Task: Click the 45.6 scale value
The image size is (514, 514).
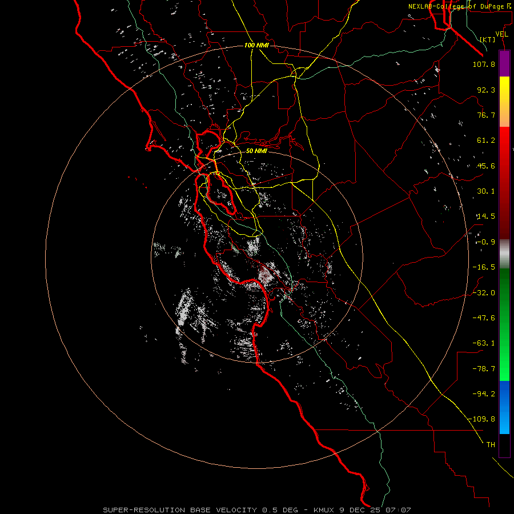Action: pyautogui.click(x=486, y=166)
